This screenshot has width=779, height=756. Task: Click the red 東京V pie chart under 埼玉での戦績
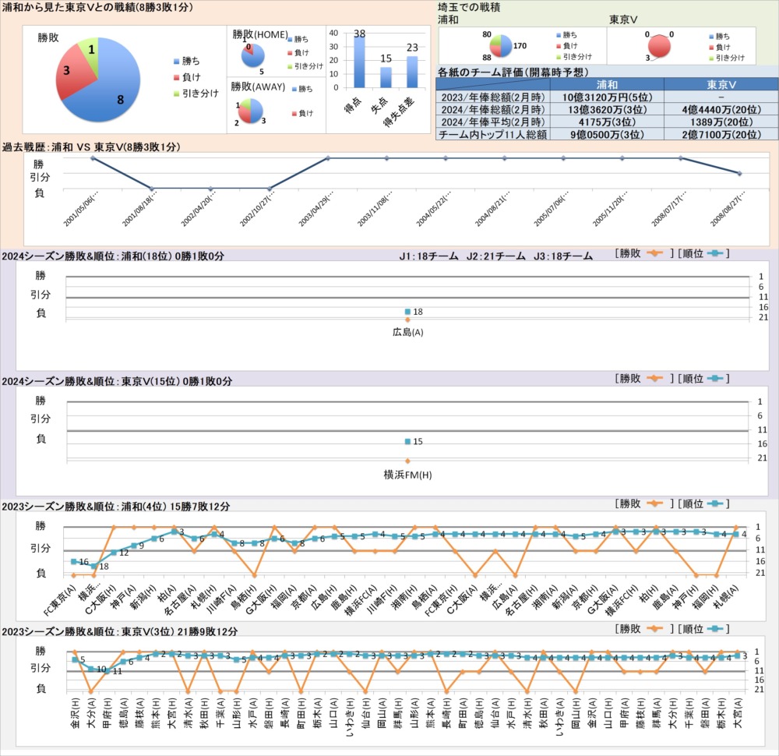pyautogui.click(x=659, y=47)
